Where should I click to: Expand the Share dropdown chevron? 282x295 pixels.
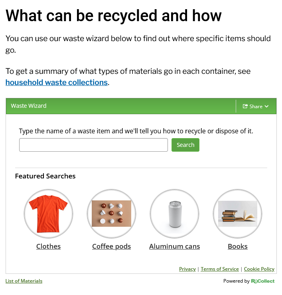tap(266, 106)
